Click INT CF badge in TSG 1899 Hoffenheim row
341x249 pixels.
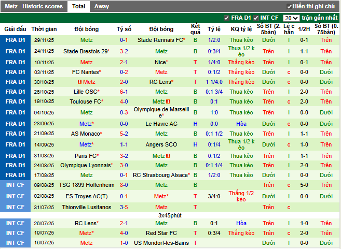click(15, 185)
